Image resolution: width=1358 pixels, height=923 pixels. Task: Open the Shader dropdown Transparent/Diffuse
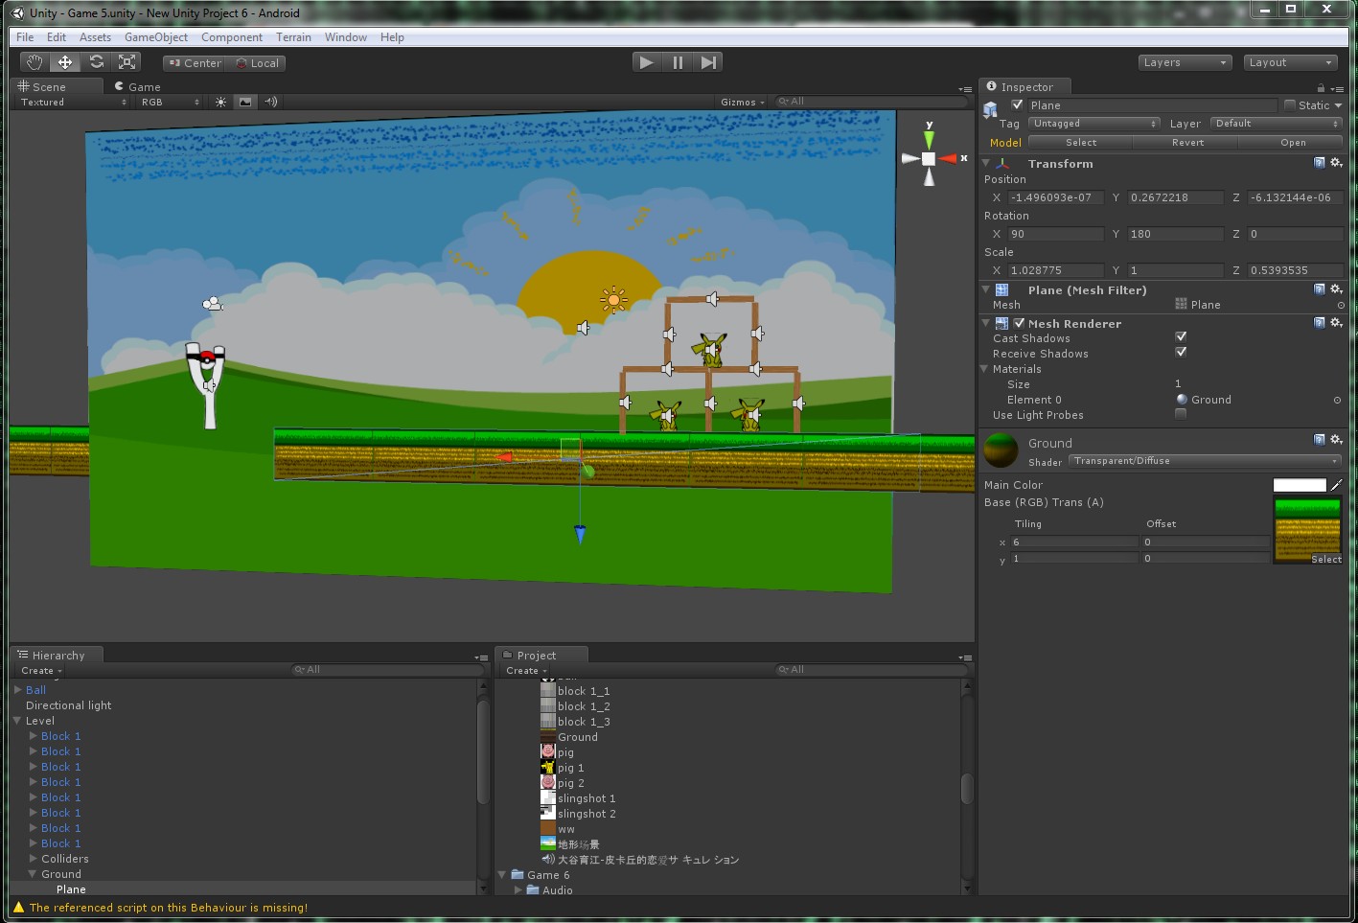click(x=1205, y=461)
